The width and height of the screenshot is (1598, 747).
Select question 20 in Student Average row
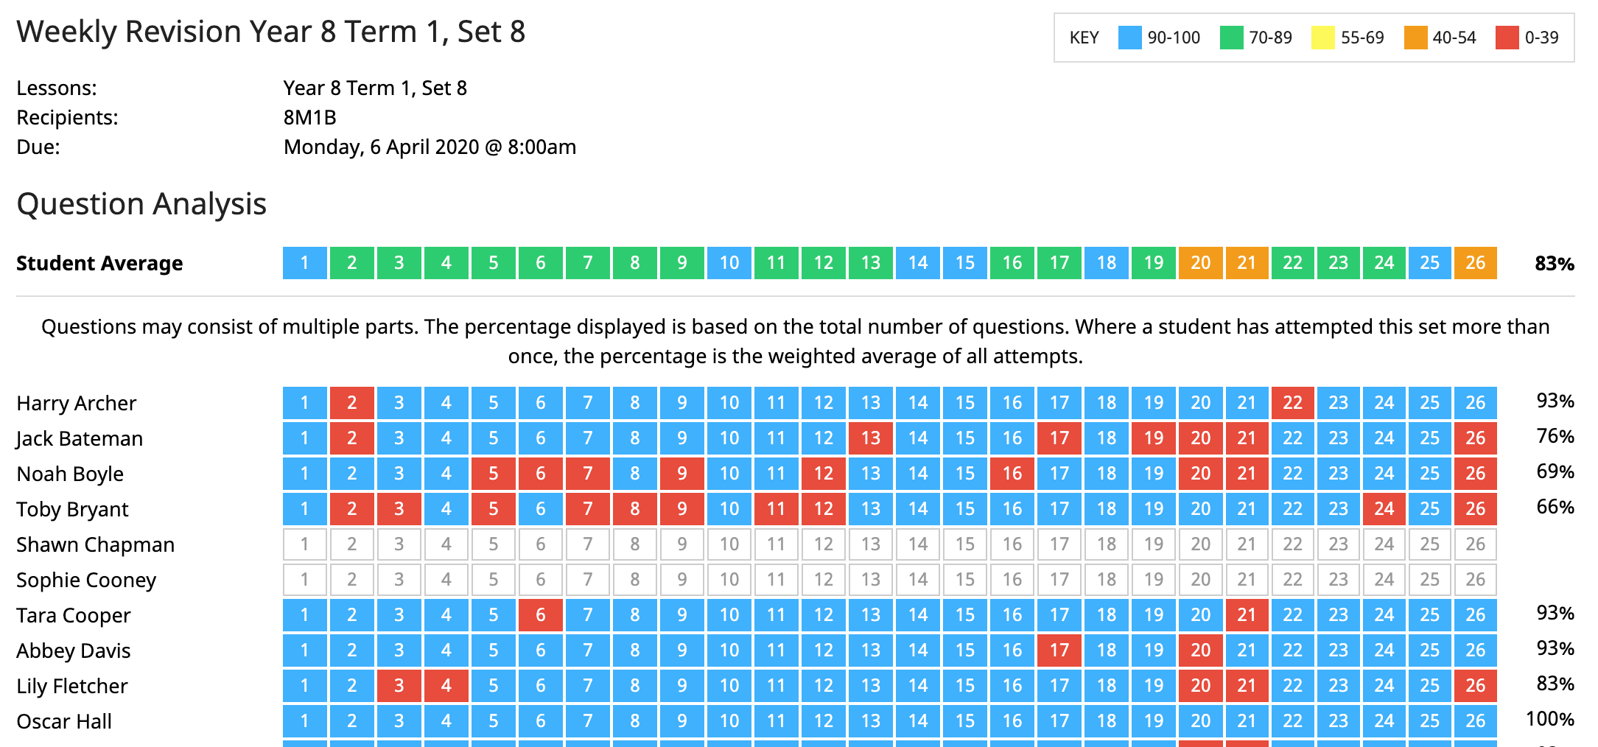pos(1200,263)
